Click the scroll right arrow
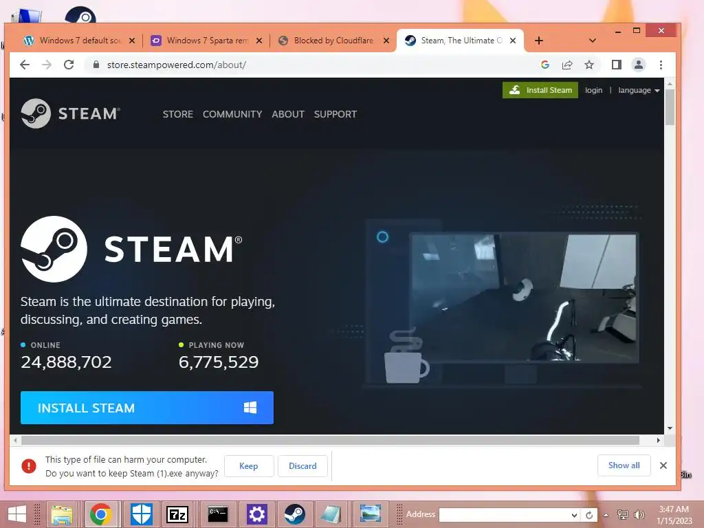704x528 pixels. pos(658,441)
